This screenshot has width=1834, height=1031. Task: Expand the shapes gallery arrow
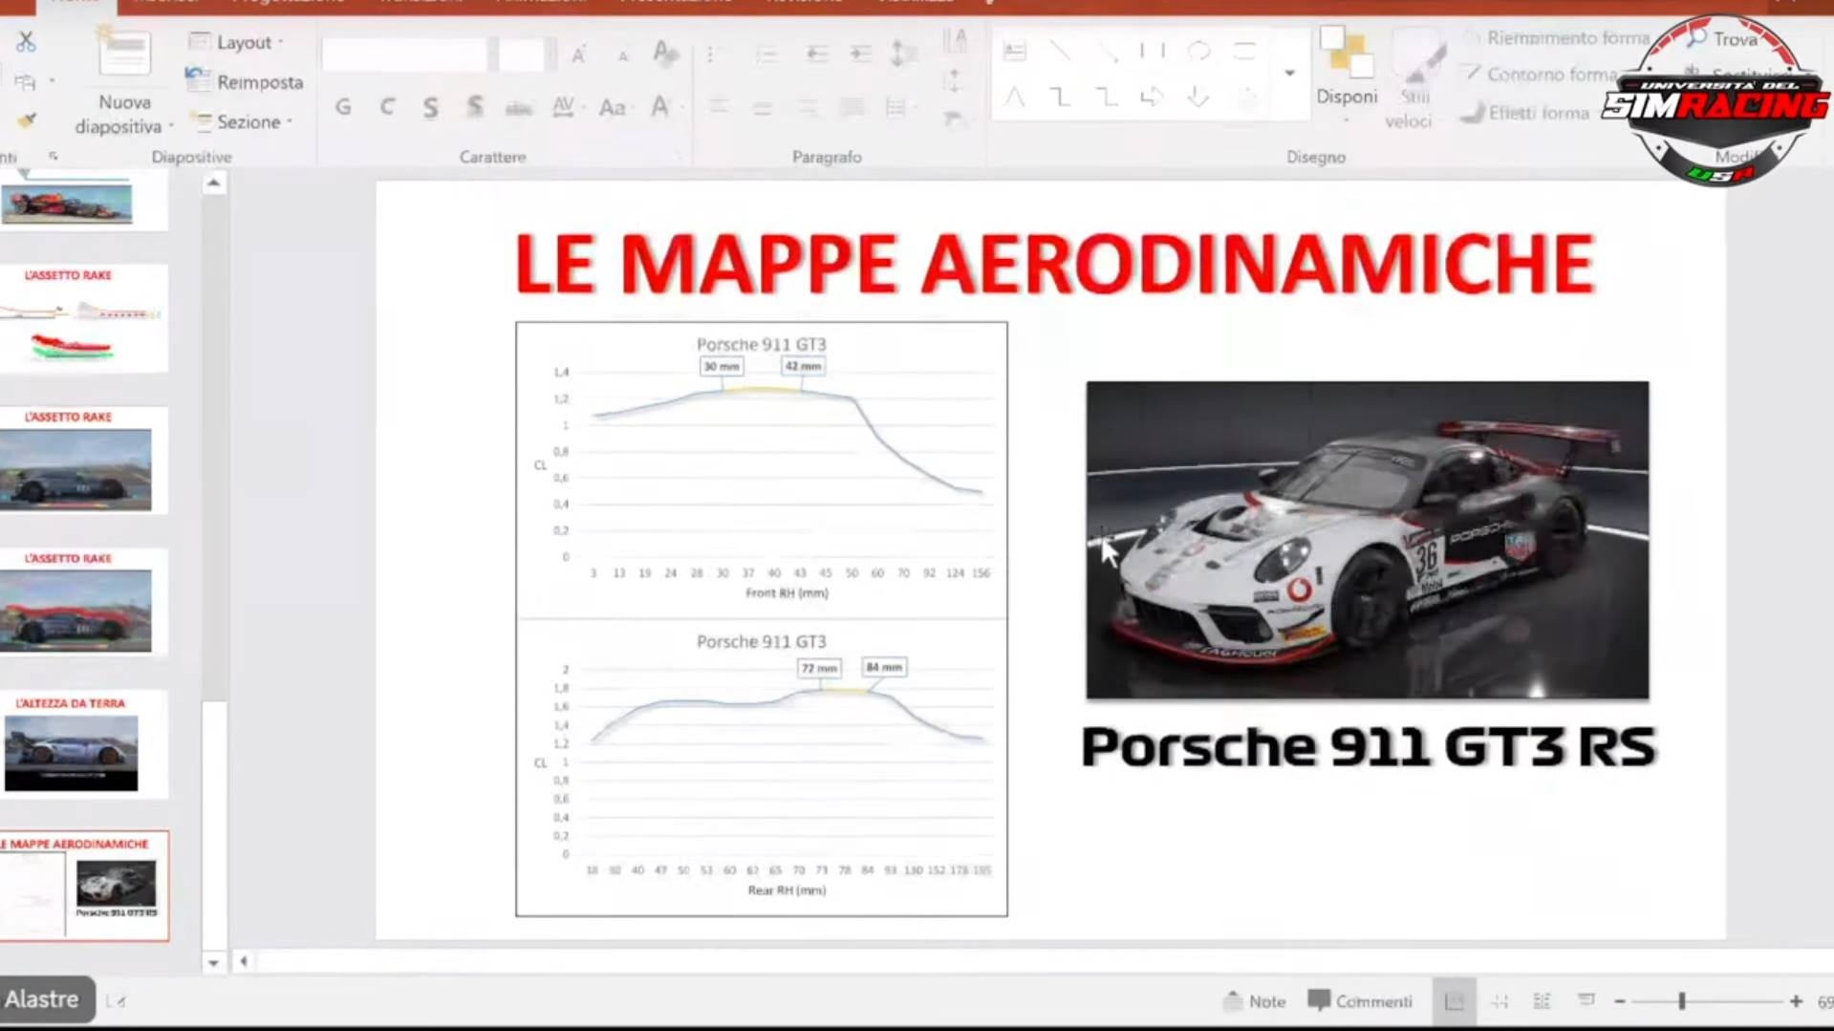click(x=1289, y=74)
